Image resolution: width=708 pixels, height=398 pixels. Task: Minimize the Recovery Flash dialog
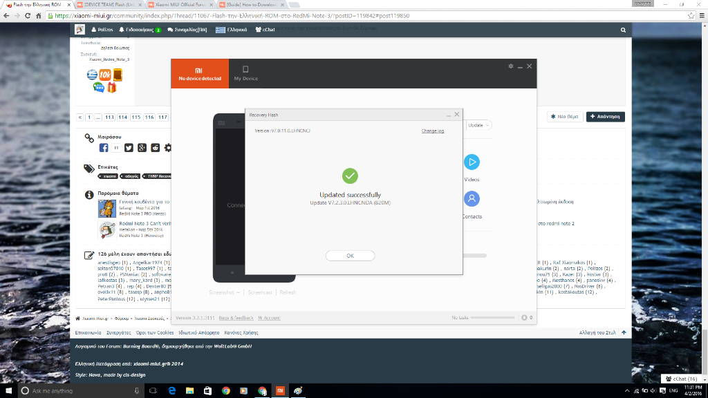point(448,115)
